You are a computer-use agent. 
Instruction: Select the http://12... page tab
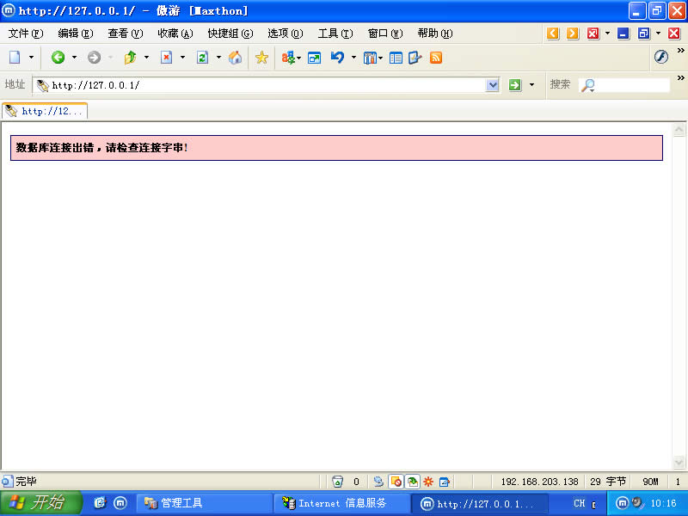45,111
